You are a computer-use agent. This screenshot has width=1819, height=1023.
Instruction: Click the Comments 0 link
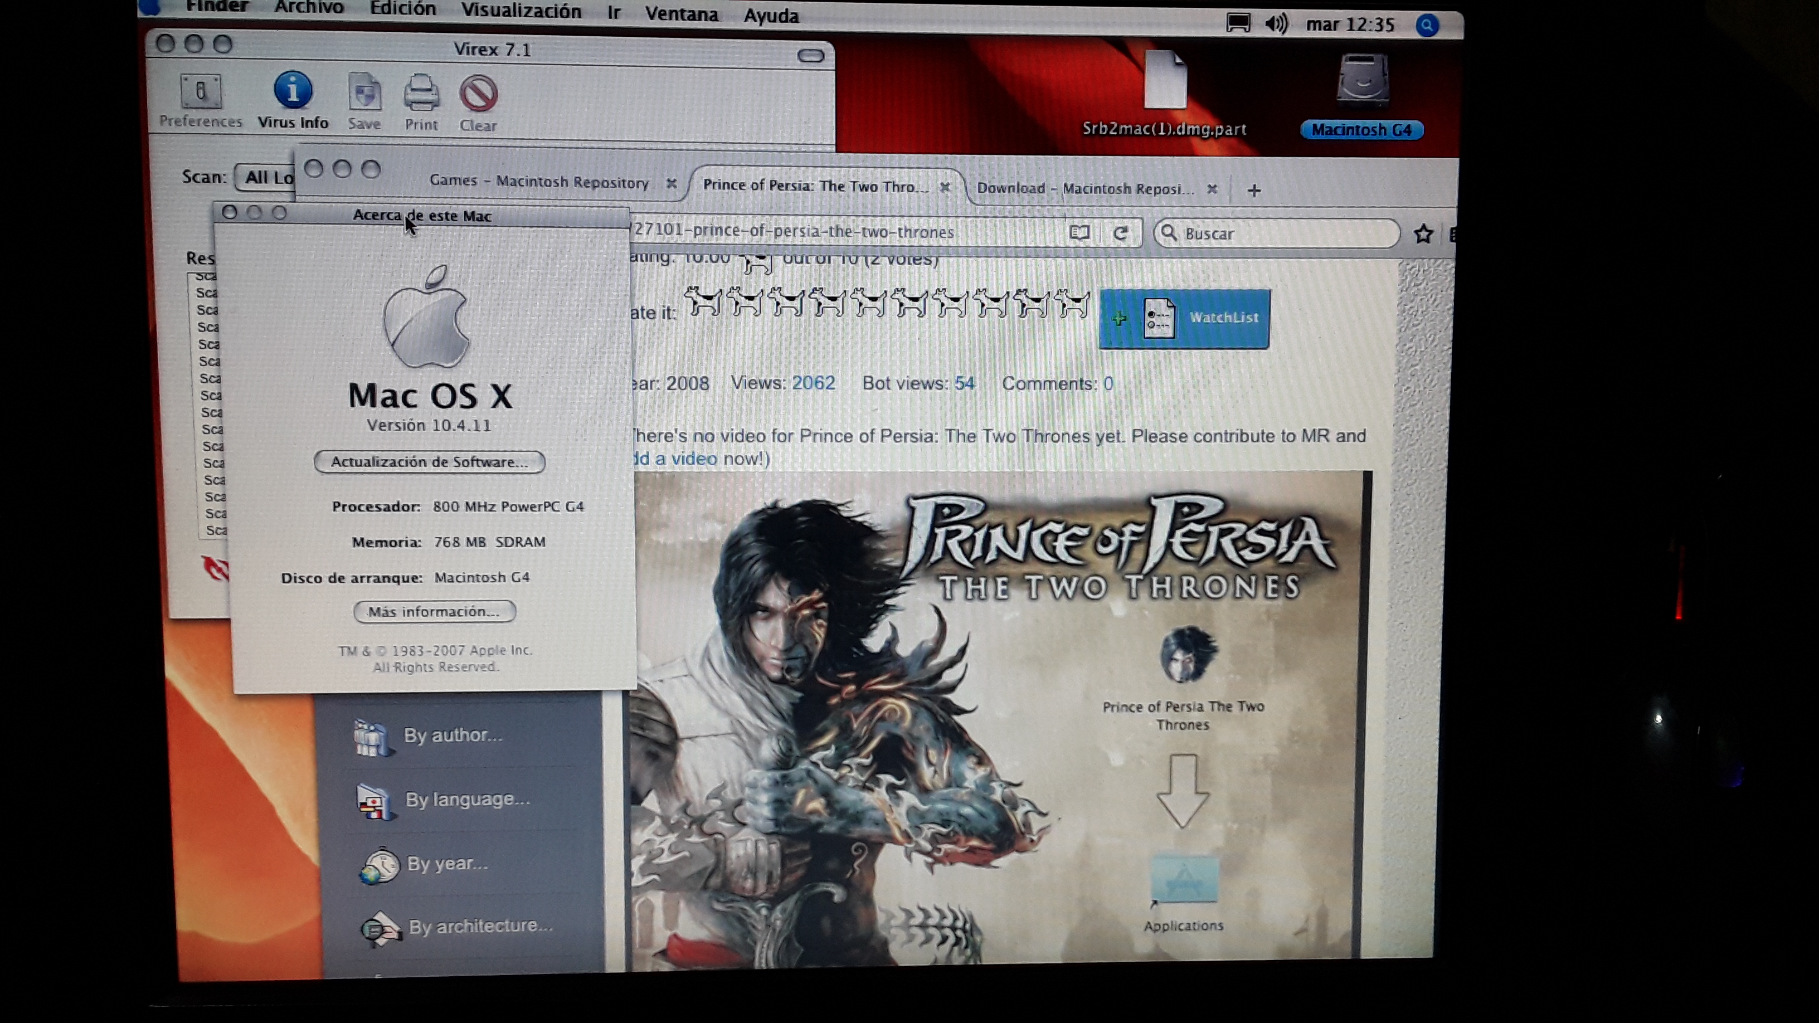tap(1108, 384)
